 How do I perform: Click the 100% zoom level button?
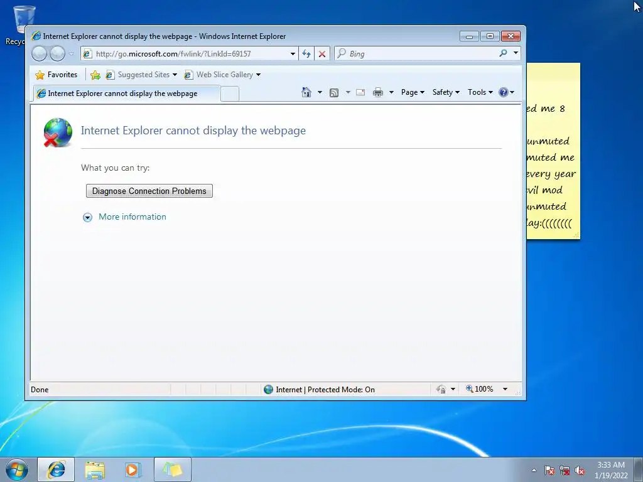479,389
